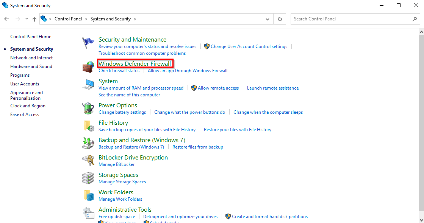424x223 pixels.
Task: Click the Storage Spaces stacked drives icon
Action: pos(88,178)
